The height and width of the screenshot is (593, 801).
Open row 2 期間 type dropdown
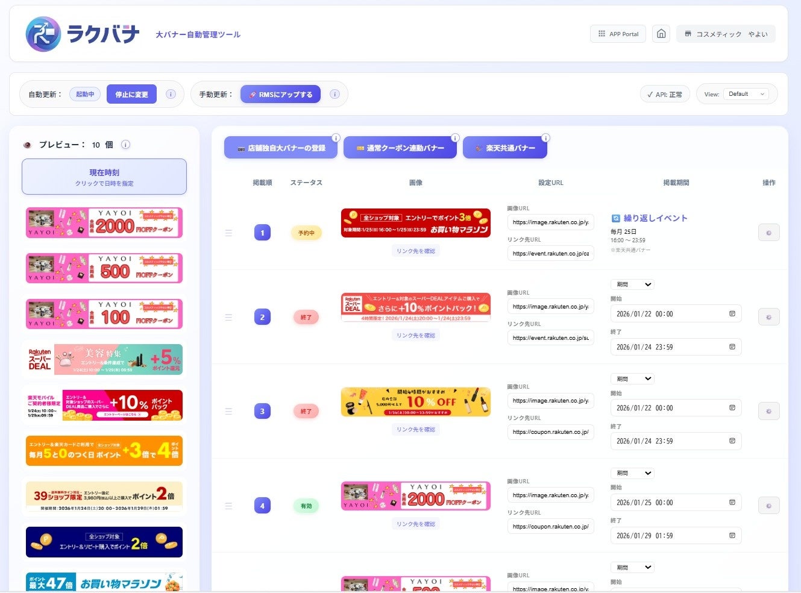tap(632, 284)
